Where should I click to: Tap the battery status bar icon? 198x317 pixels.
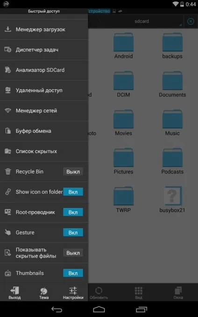tap(182, 4)
